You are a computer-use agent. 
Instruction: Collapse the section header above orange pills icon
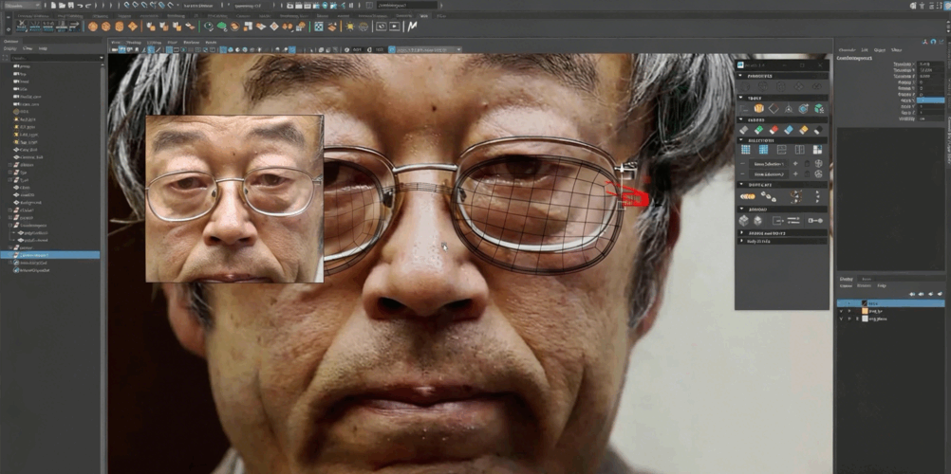[x=782, y=184]
